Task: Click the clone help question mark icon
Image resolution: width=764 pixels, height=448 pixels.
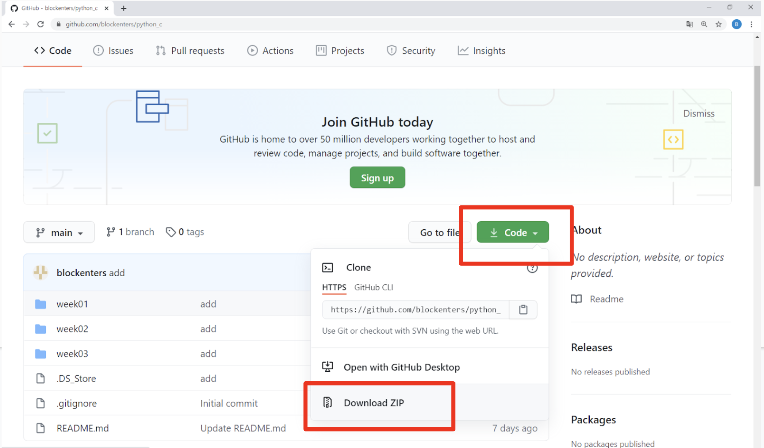Action: click(x=532, y=268)
